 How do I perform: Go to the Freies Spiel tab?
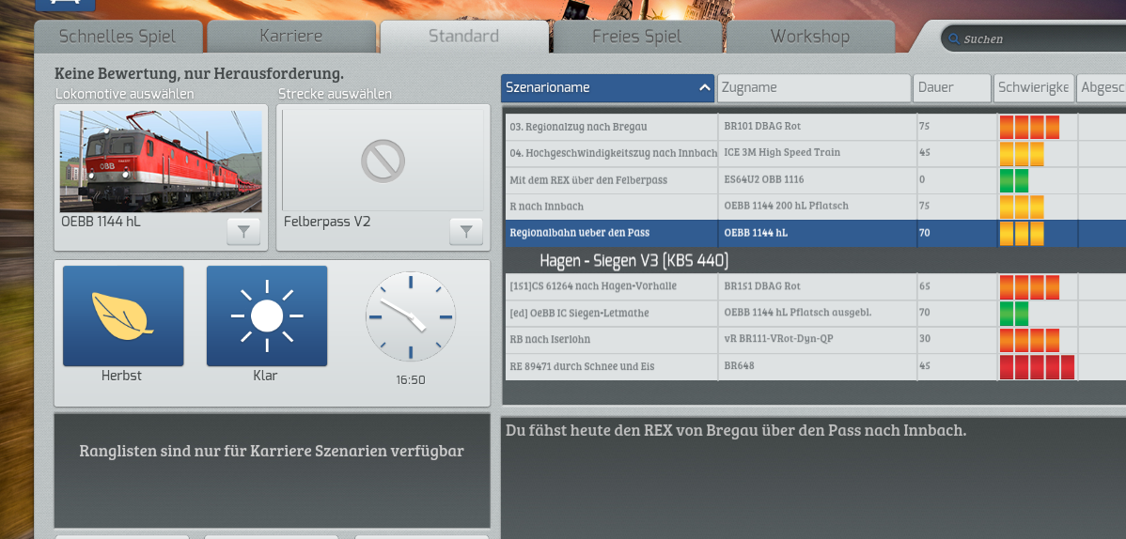tap(637, 37)
